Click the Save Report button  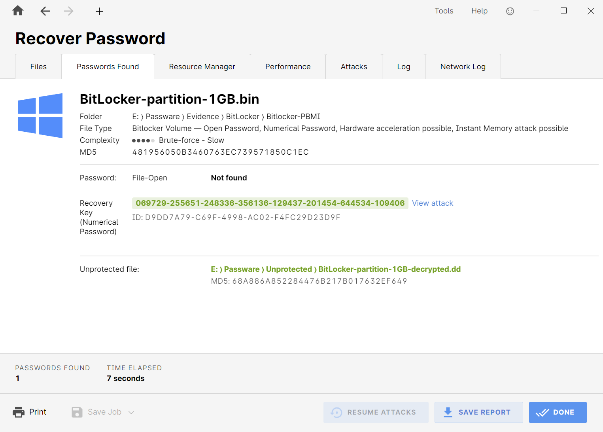point(478,412)
